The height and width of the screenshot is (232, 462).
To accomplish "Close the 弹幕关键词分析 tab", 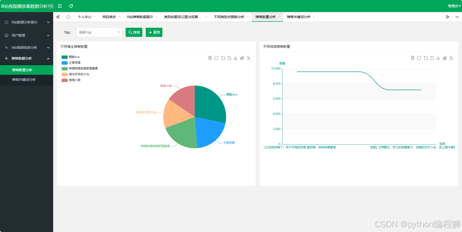I will (314, 17).
